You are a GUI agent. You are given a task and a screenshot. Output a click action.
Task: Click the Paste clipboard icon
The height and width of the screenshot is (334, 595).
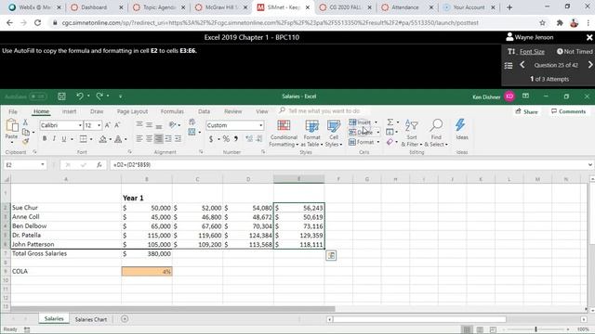pos(11,126)
